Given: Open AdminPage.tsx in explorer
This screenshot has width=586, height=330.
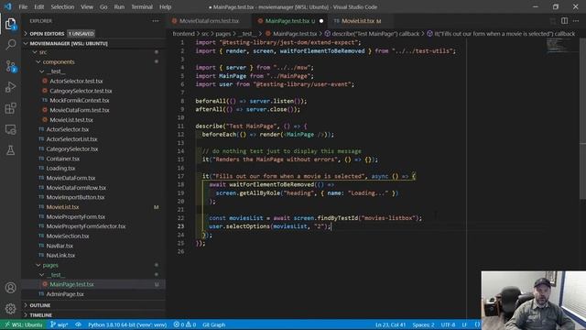Looking at the screenshot, I should click(65, 294).
